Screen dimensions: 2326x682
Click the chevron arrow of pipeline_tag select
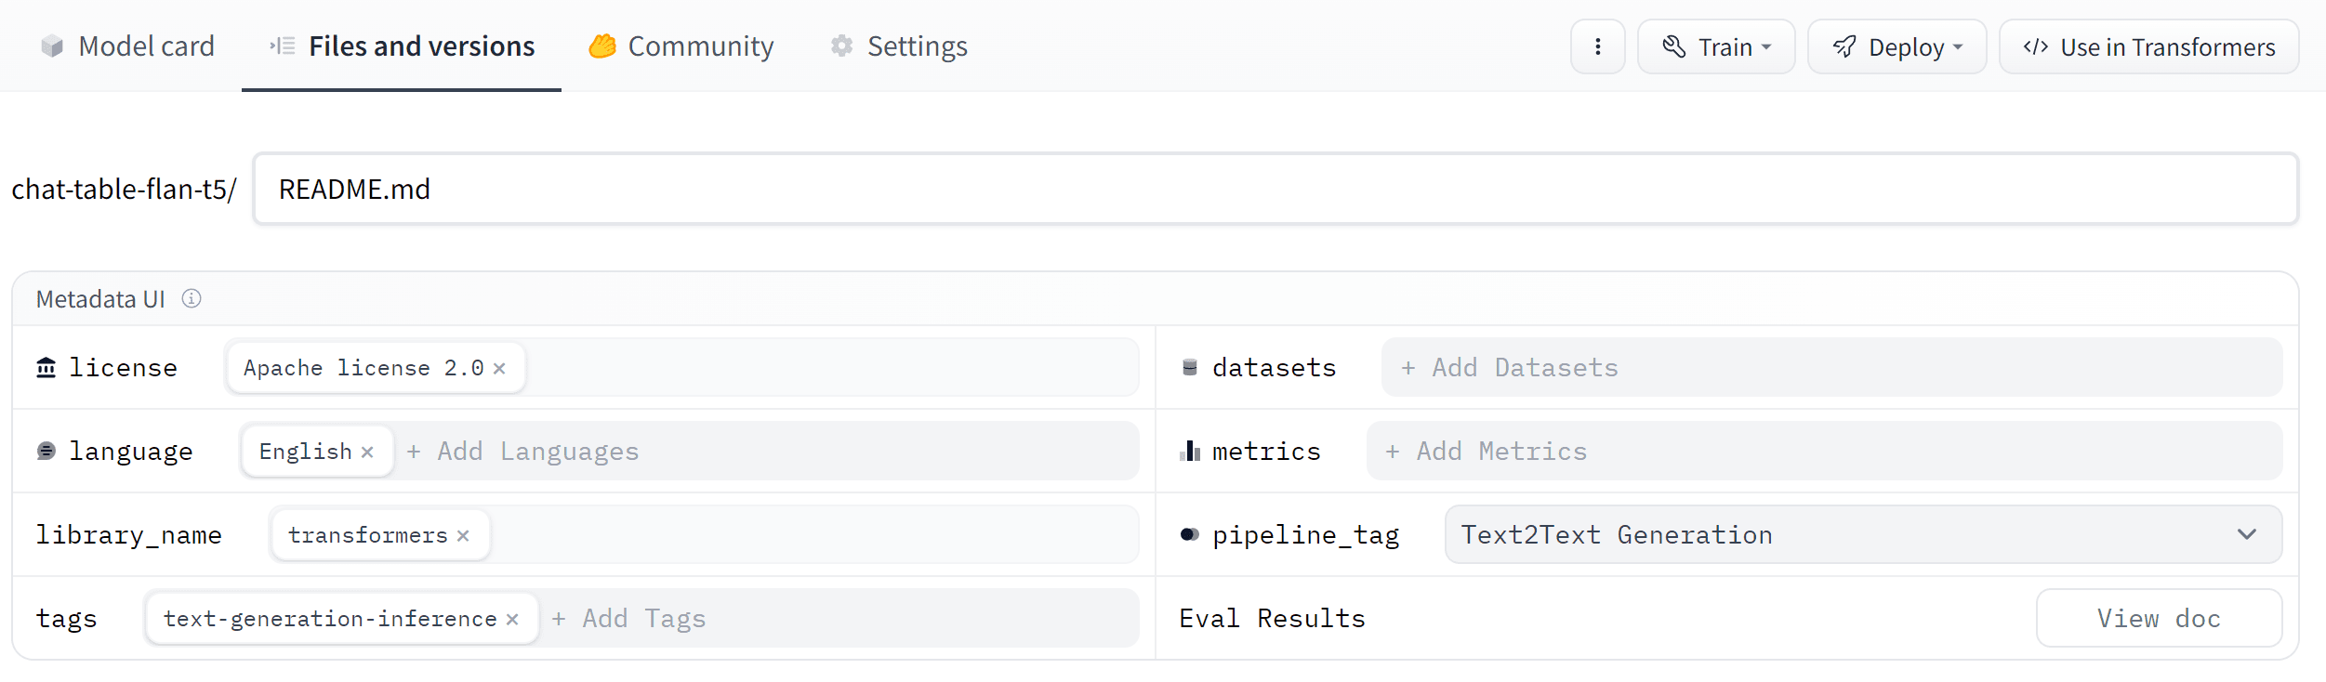(2247, 534)
